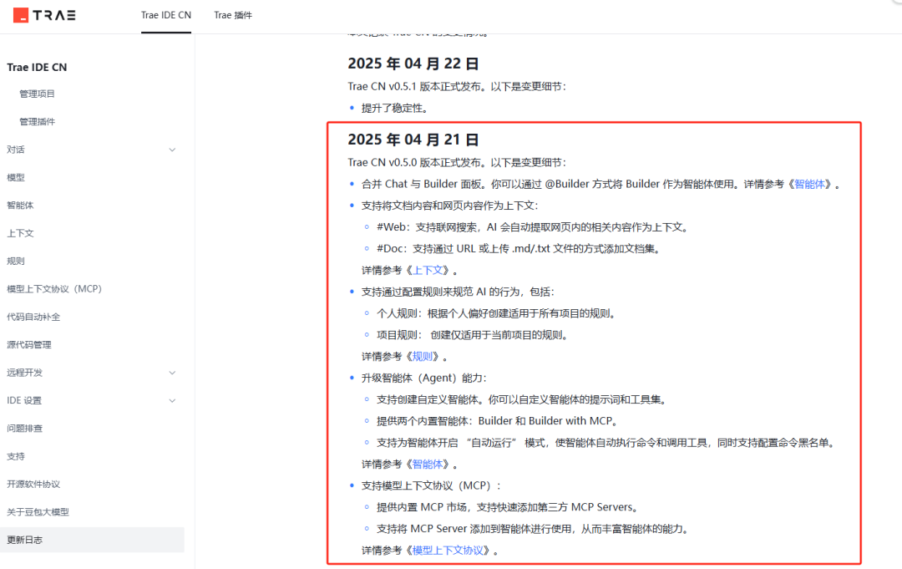Viewport: 902px width, 569px height.
Task: Click the 提供内置 MCP 市场 bullet text
Action: pos(508,507)
